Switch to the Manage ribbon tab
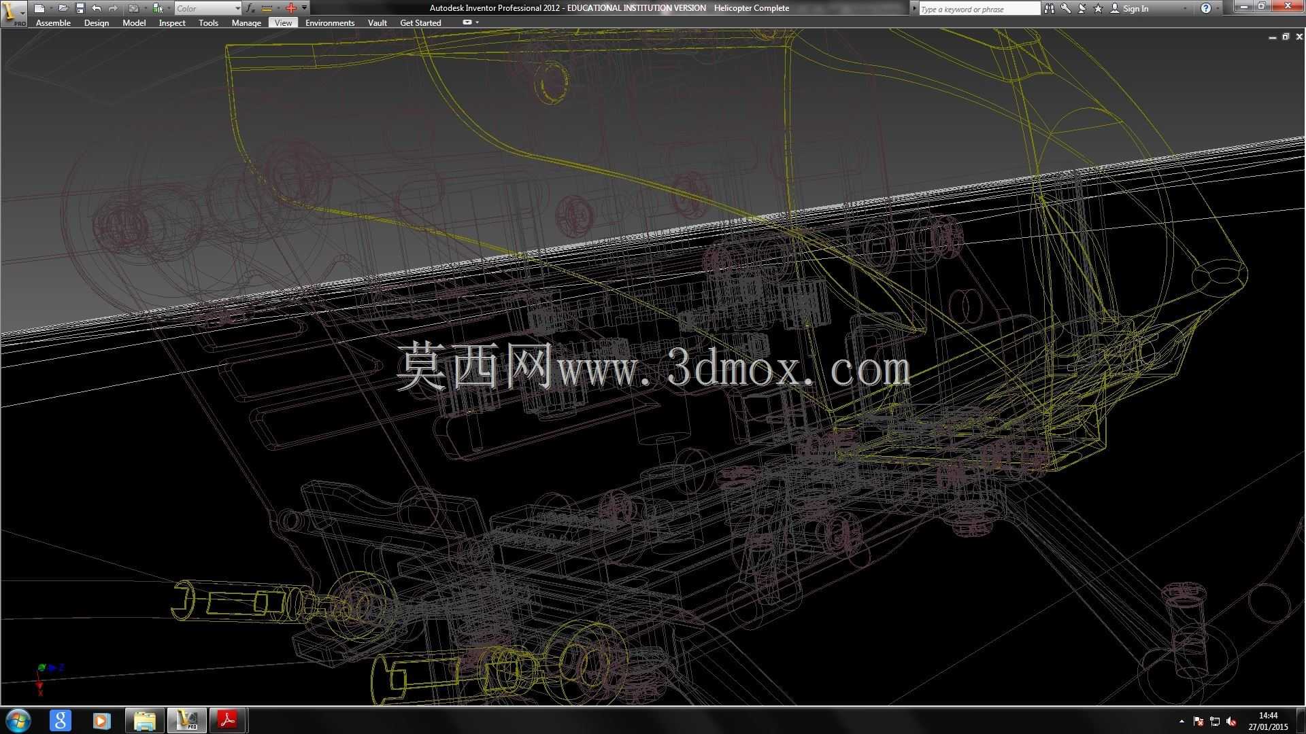The width and height of the screenshot is (1306, 734). [x=246, y=22]
